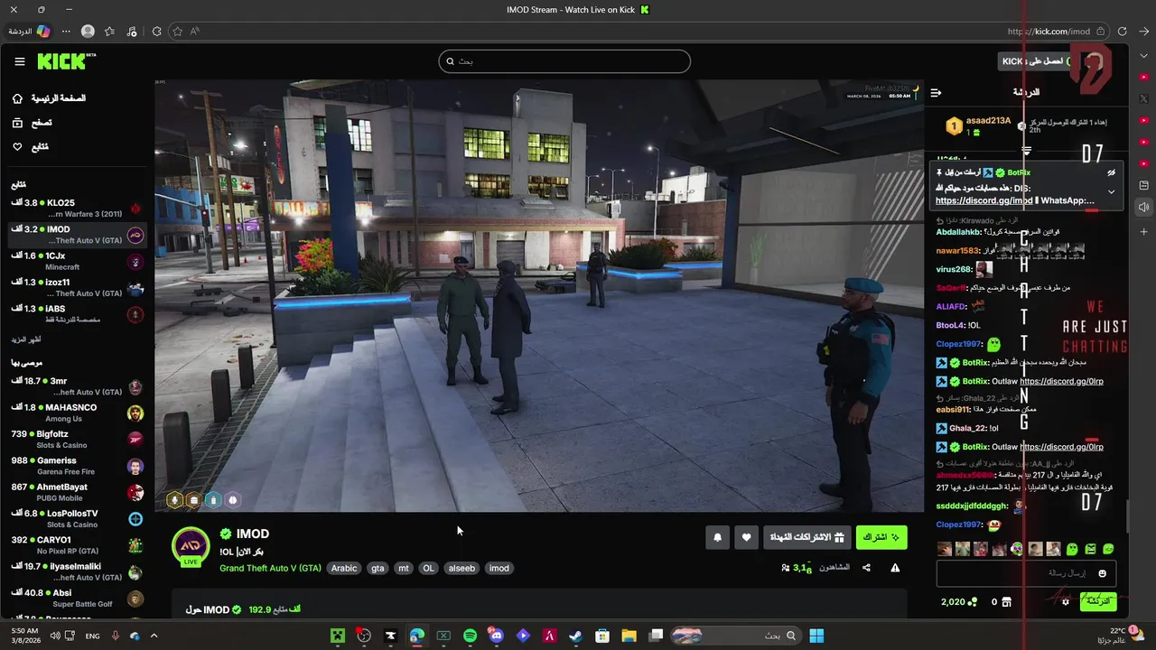1156x650 pixels.
Task: Hide the pinned message eye icon
Action: point(1112,172)
